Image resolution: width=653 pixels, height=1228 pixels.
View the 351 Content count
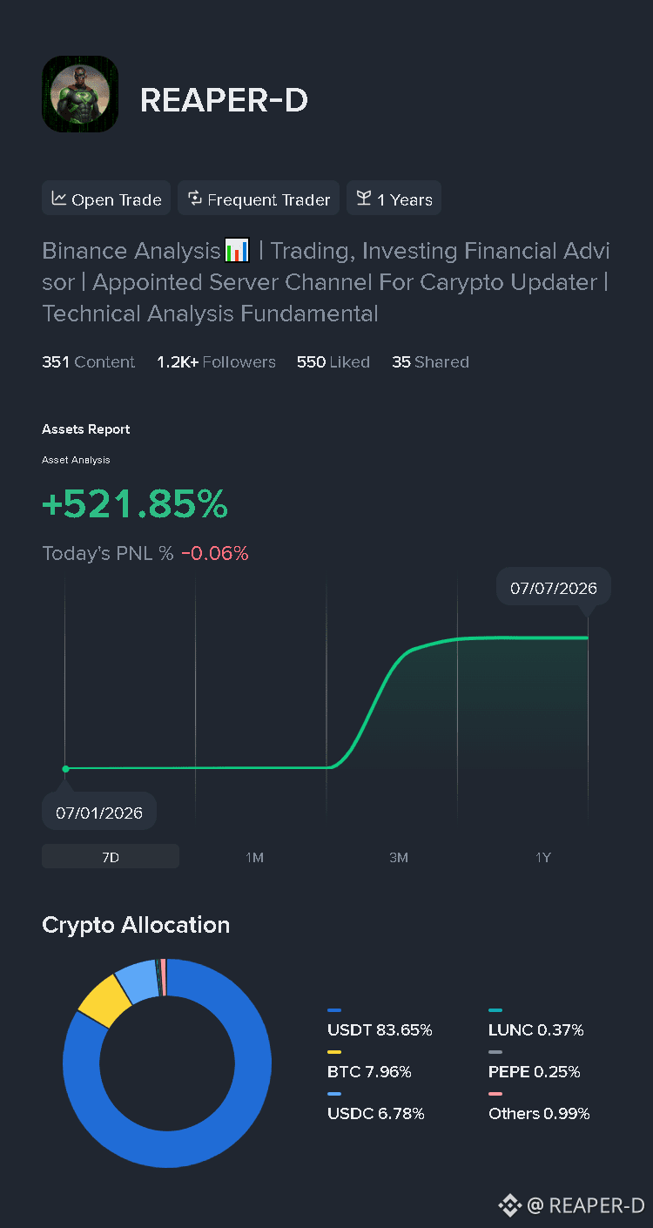coord(88,362)
